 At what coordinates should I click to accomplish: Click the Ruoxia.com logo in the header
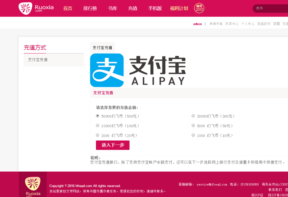coord(36,8)
